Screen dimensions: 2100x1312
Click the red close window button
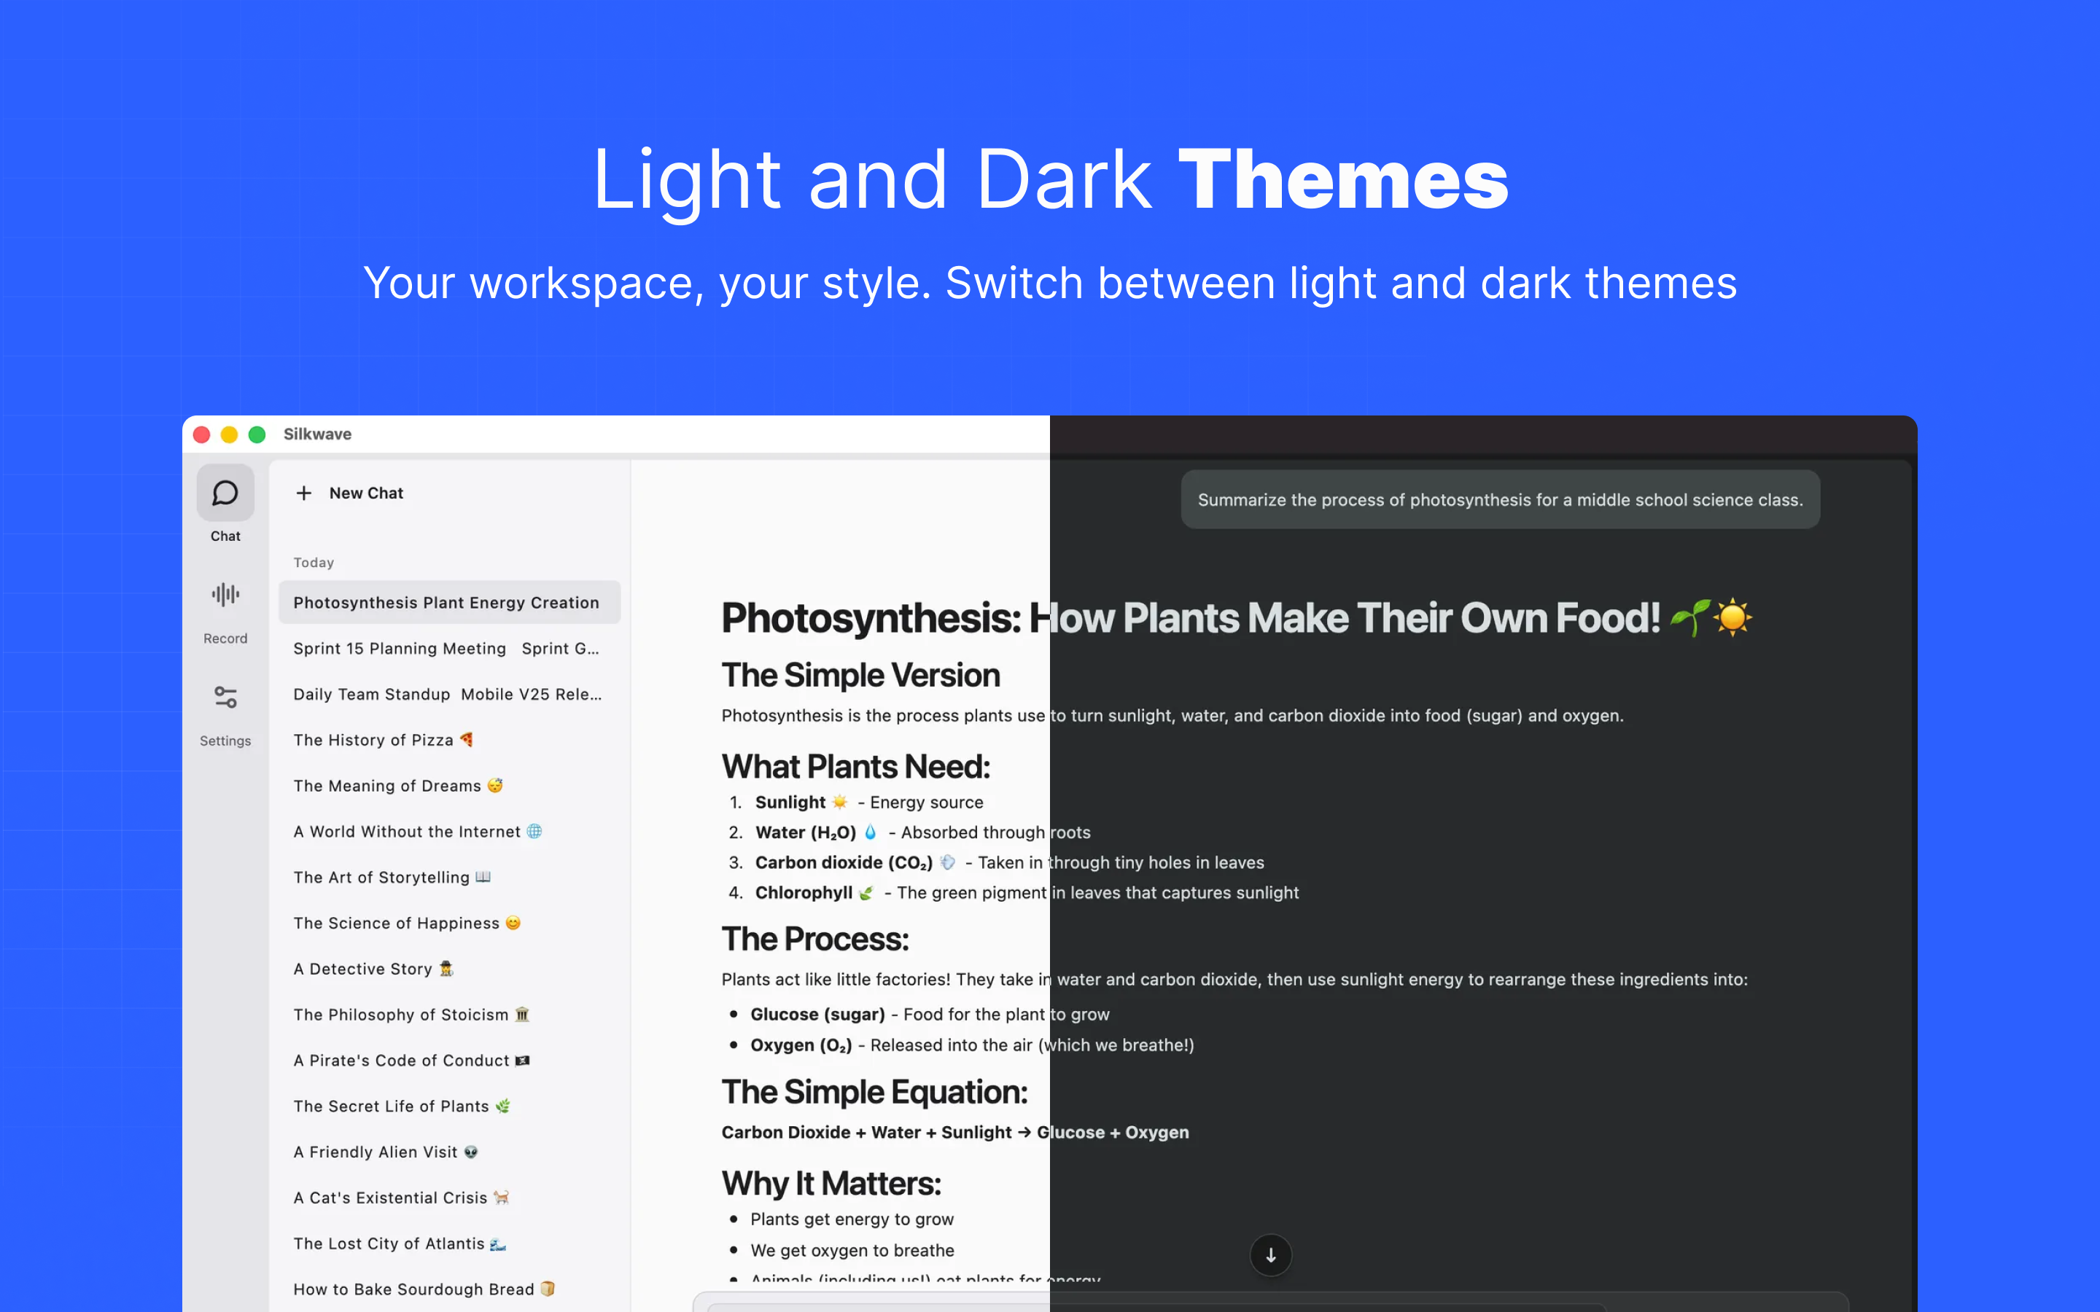tap(201, 434)
